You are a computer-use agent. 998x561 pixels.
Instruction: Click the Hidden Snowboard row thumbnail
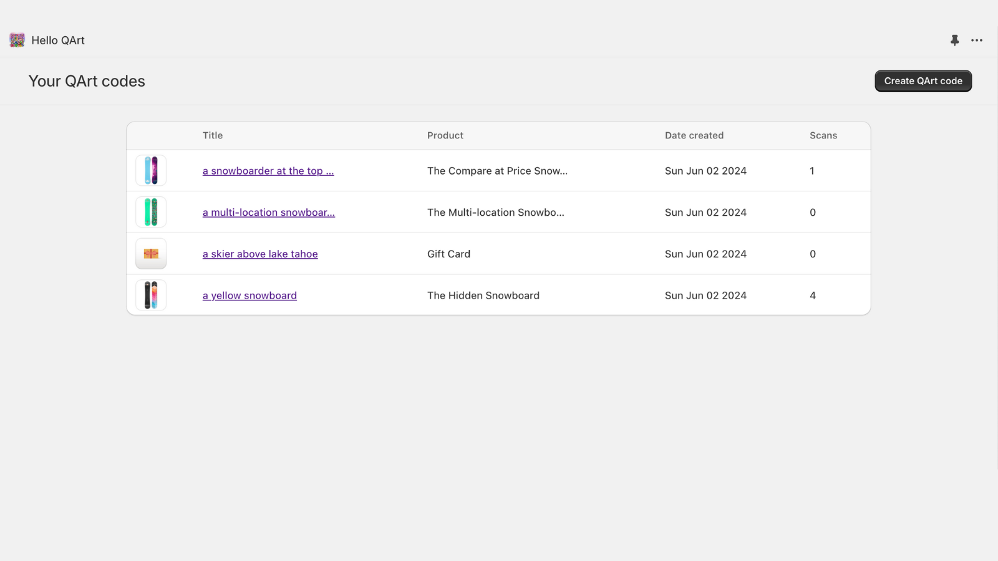coord(151,295)
